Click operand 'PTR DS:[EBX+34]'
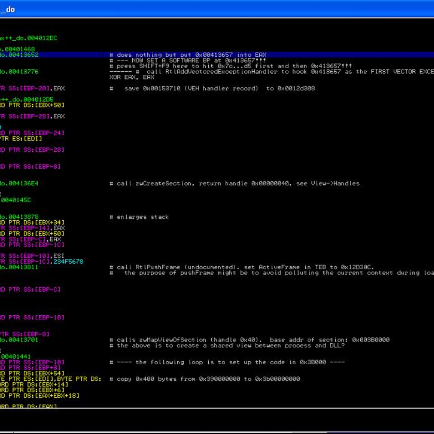The image size is (434, 434). click(37, 222)
